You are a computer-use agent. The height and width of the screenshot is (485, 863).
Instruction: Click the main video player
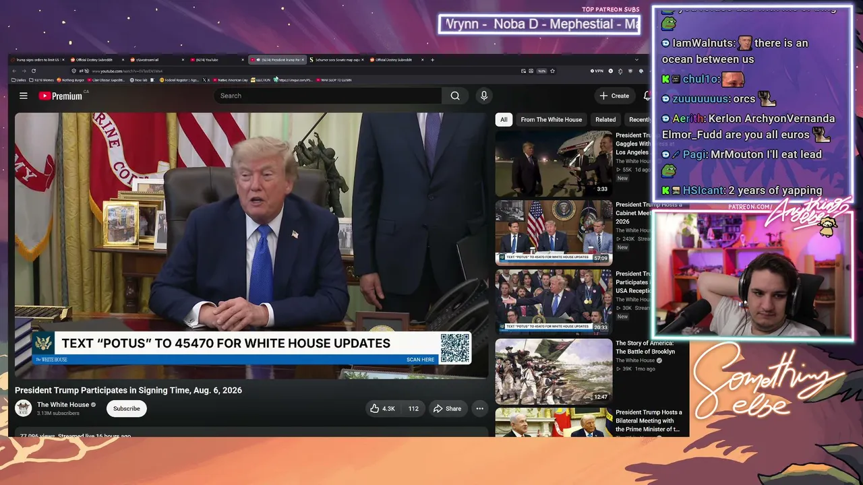coord(251,245)
